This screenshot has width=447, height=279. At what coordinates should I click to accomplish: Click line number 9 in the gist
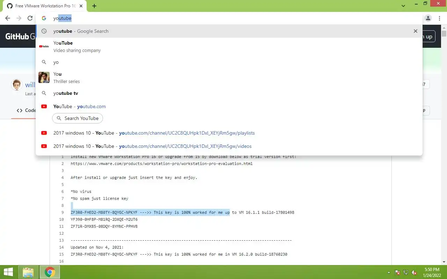coord(63,212)
